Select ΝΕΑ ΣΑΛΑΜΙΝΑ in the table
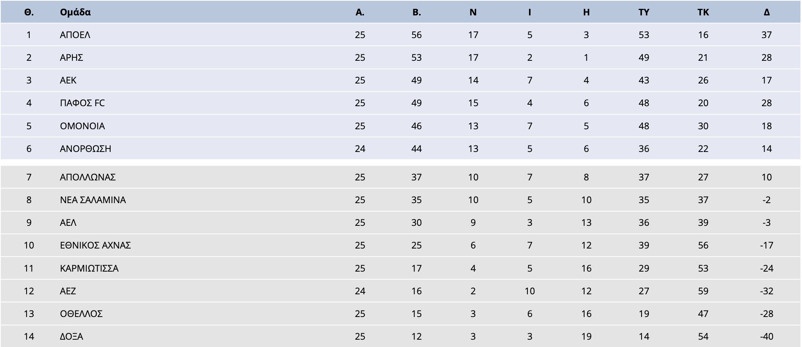Viewport: 802px width, 347px height. (93, 200)
